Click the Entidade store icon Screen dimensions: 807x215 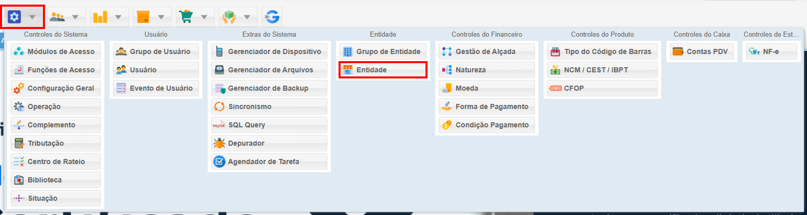pos(348,70)
